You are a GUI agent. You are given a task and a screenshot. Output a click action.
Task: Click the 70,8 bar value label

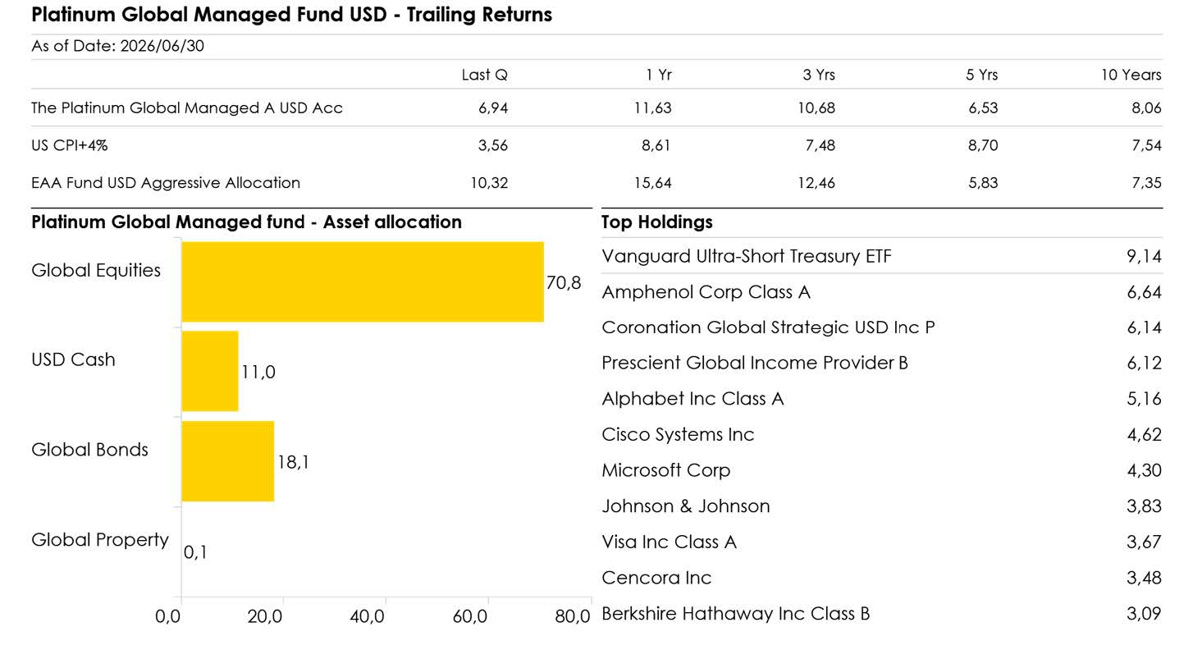tap(563, 282)
